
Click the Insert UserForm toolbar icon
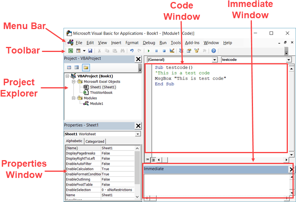point(78,51)
